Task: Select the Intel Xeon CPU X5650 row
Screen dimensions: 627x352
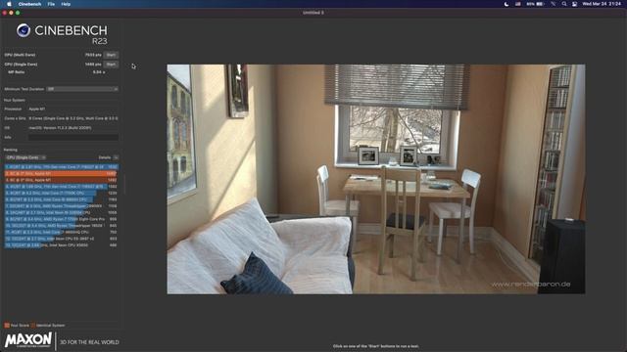Action: pos(61,245)
